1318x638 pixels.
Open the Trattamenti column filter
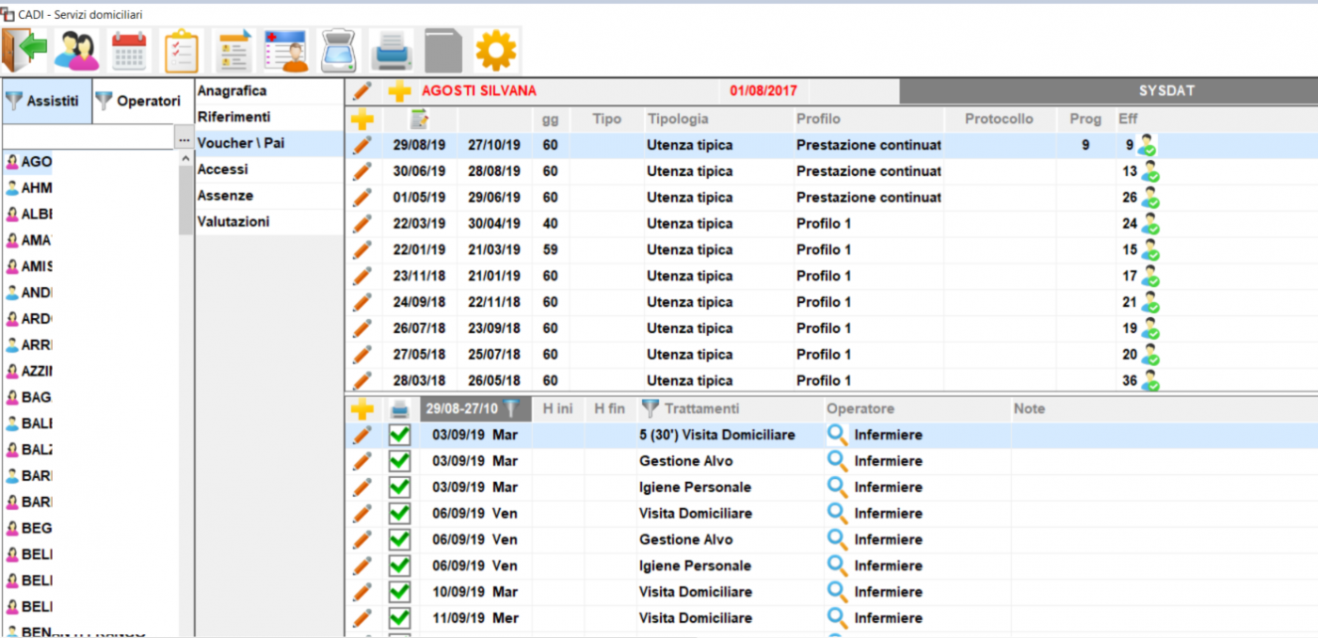pyautogui.click(x=650, y=408)
